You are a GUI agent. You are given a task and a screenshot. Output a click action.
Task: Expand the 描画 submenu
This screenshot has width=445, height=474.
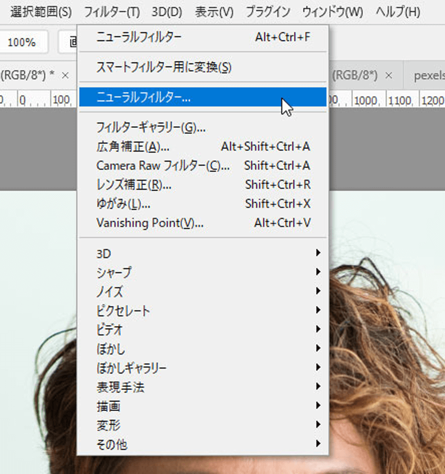click(203, 406)
